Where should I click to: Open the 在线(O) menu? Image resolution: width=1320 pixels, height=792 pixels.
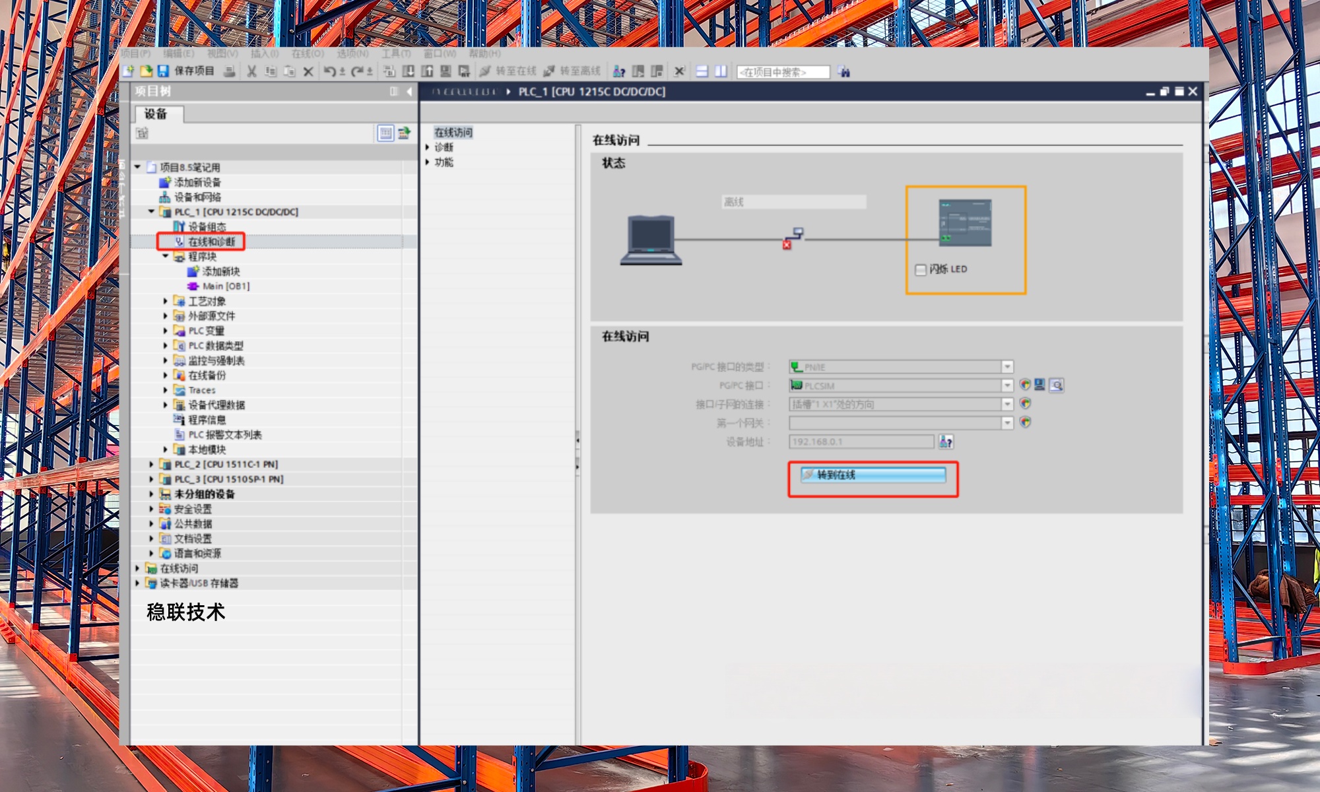point(308,53)
